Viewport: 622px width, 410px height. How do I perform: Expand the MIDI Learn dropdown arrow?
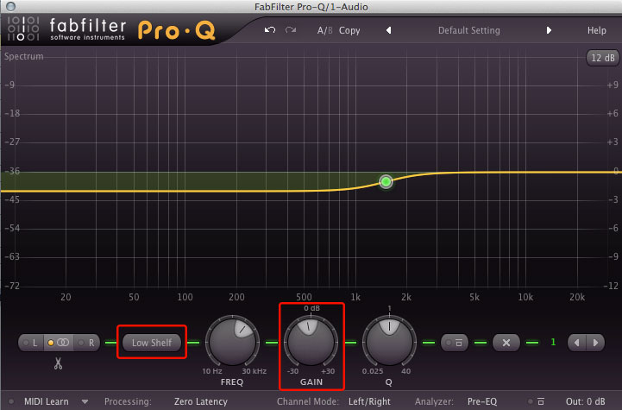(85, 401)
